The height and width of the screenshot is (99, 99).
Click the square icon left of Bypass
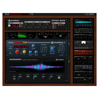88,14
